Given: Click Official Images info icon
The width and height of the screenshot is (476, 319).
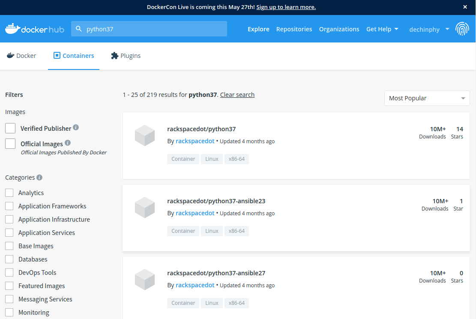Looking at the screenshot, I should (x=68, y=142).
